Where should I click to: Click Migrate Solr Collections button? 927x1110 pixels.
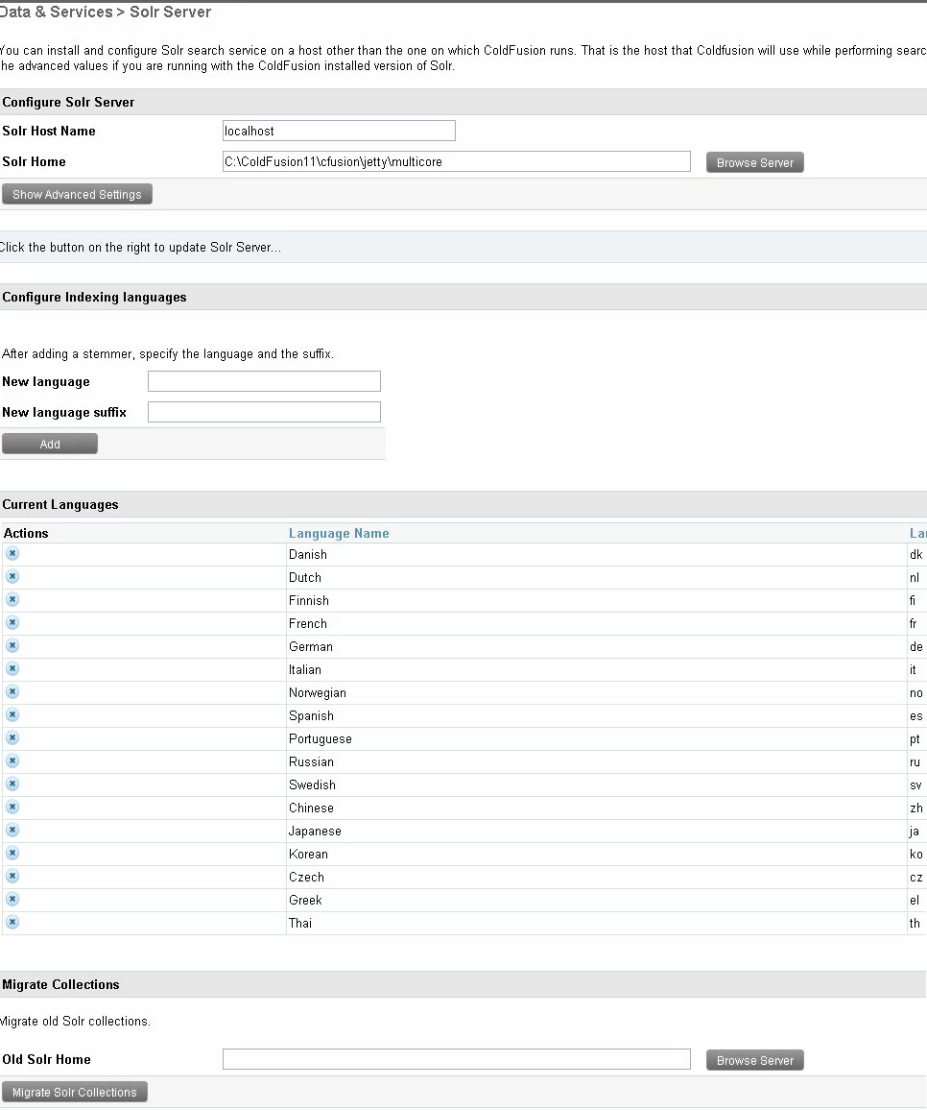(x=74, y=1092)
